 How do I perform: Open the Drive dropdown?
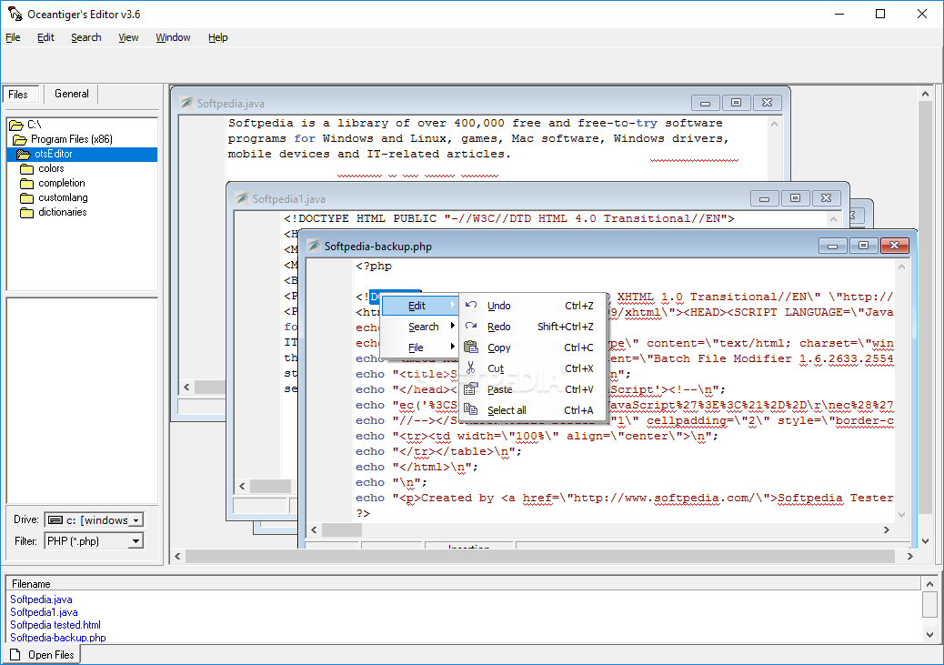(x=136, y=520)
